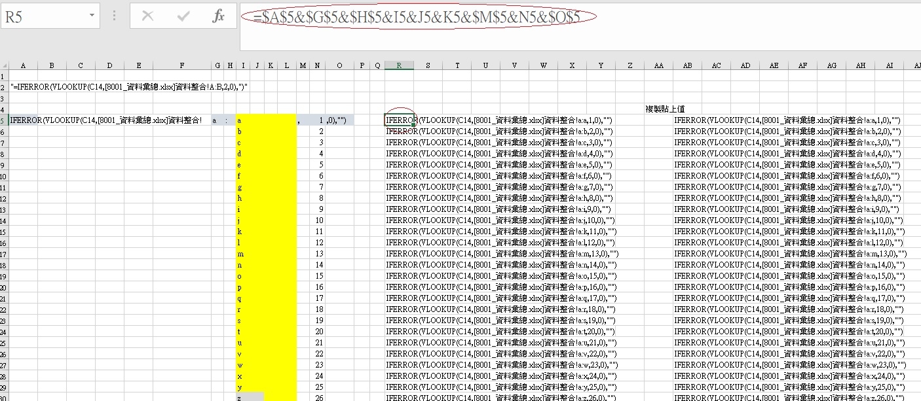Open the Name Box dropdown arrow
This screenshot has width=921, height=401.
coord(91,16)
